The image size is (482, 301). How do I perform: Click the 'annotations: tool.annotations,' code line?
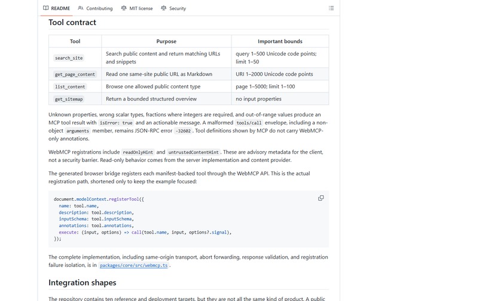click(96, 225)
